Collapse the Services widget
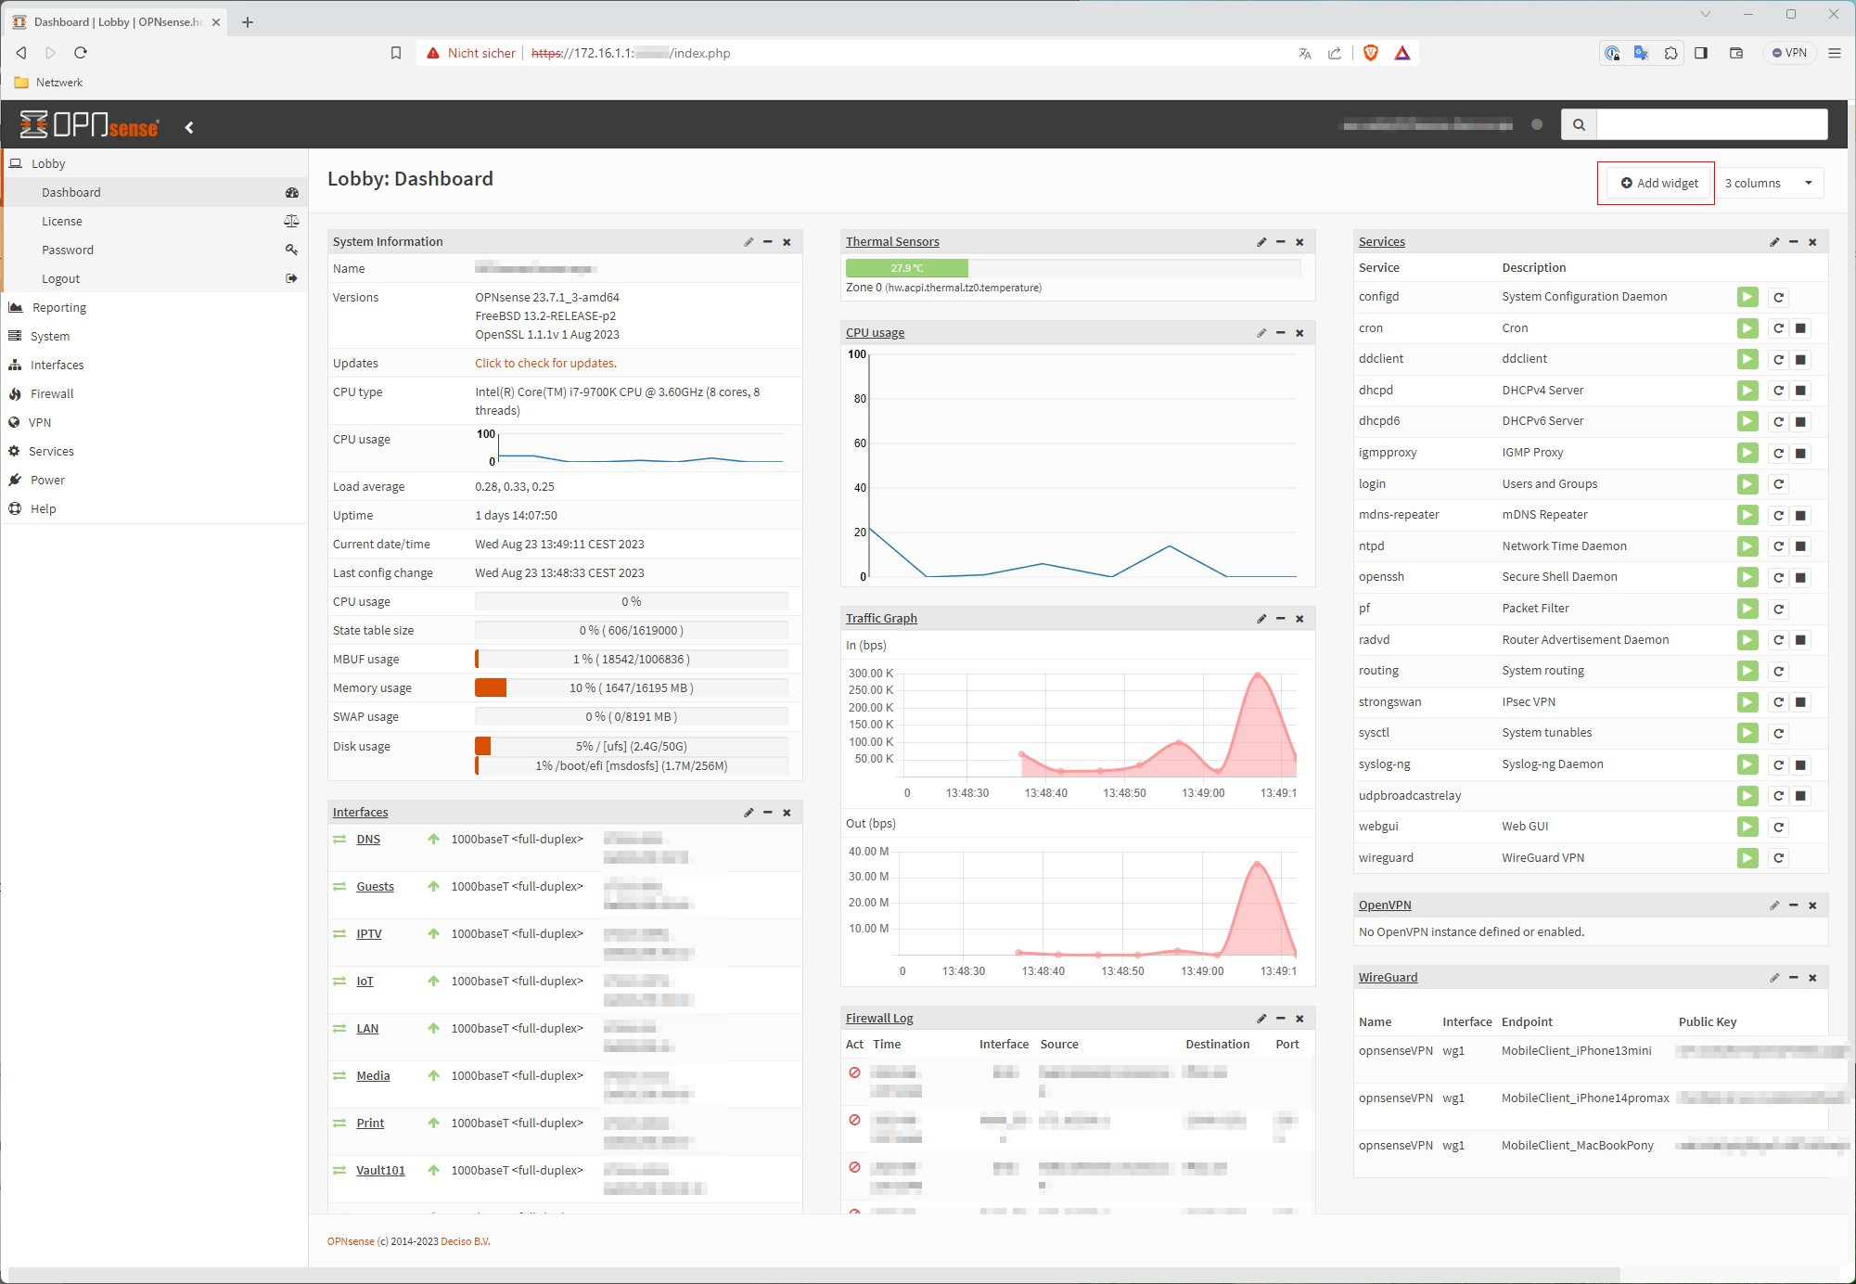 (x=1794, y=242)
